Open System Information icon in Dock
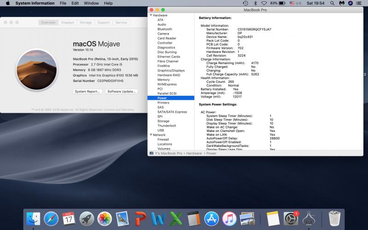Screen dimensions: 368x230 309,219
